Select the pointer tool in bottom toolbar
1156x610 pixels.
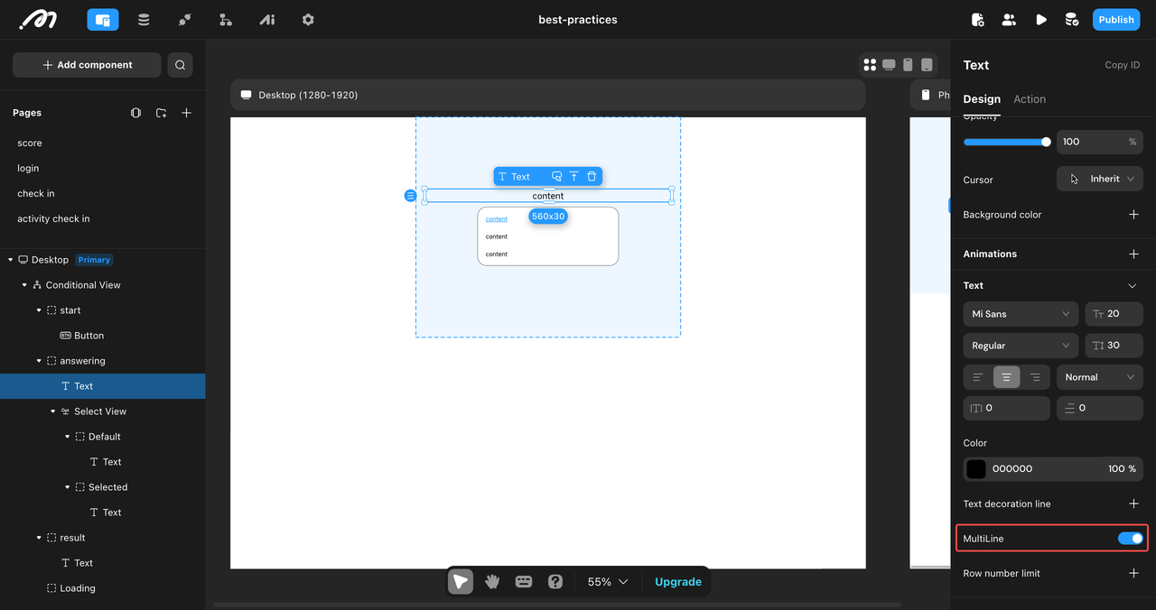coord(461,582)
